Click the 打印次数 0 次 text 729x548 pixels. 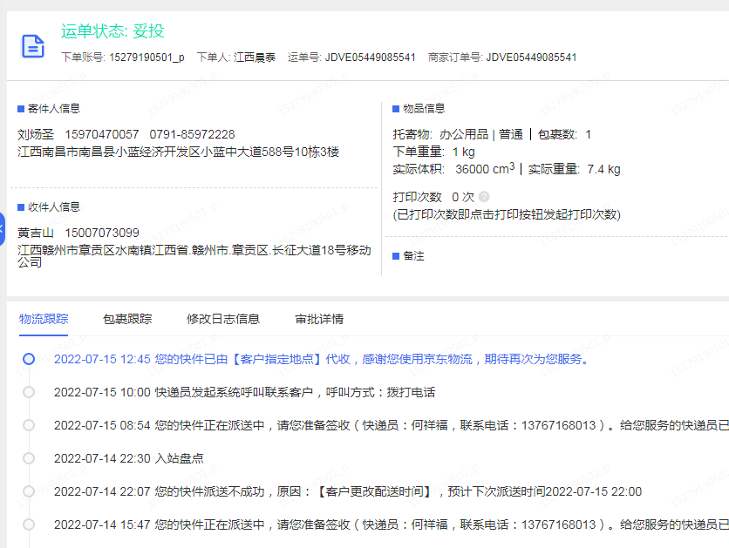pyautogui.click(x=433, y=197)
